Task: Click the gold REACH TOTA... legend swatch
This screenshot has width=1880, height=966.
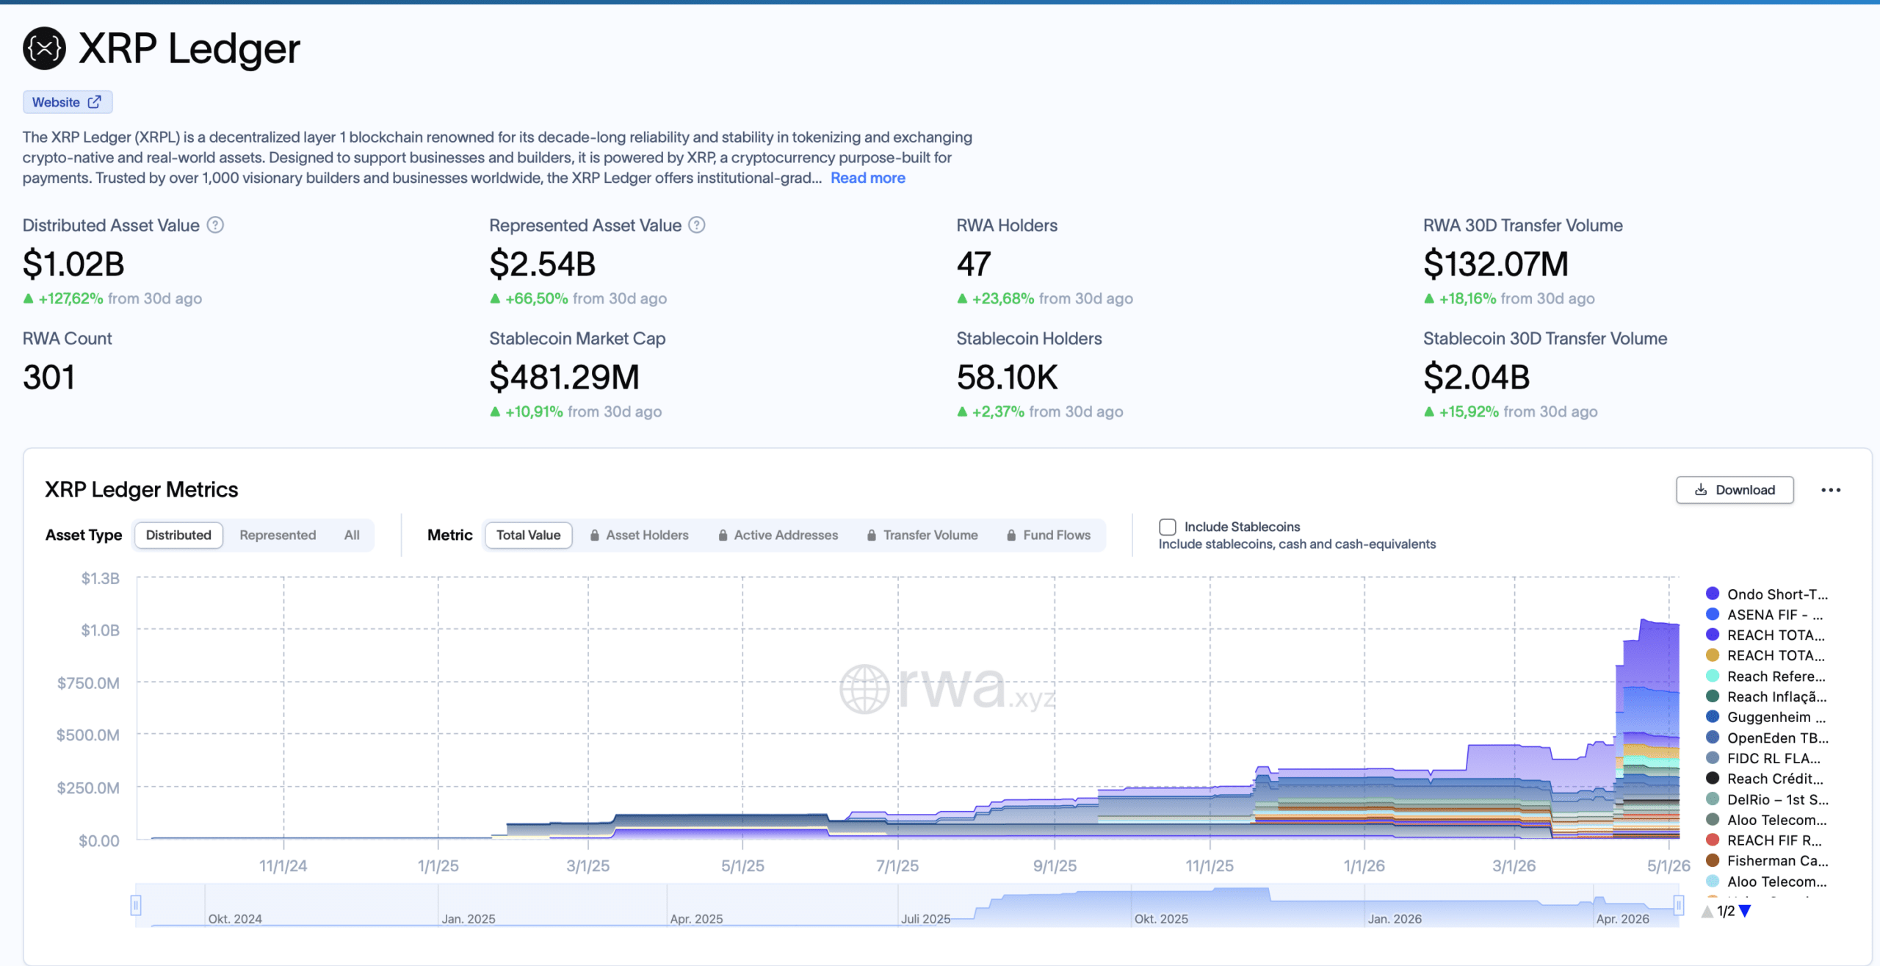Action: 1713,655
